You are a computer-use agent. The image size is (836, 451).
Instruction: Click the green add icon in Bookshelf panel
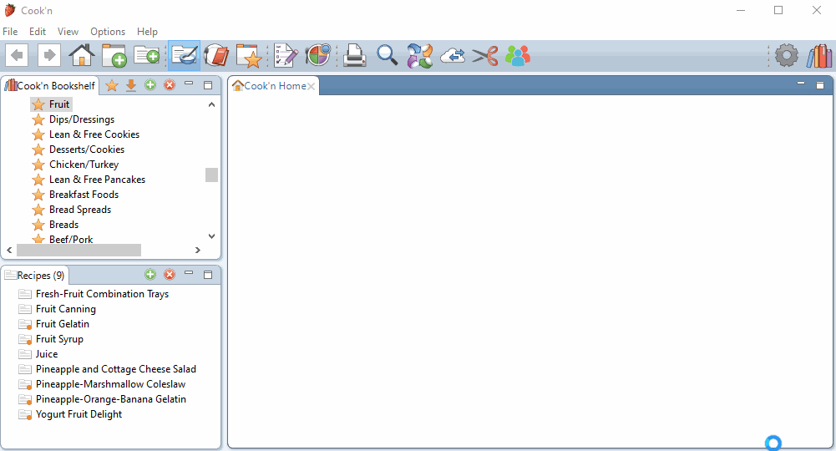pyautogui.click(x=150, y=84)
